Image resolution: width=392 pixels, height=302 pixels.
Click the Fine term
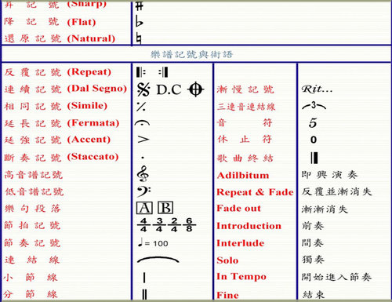(x=227, y=295)
